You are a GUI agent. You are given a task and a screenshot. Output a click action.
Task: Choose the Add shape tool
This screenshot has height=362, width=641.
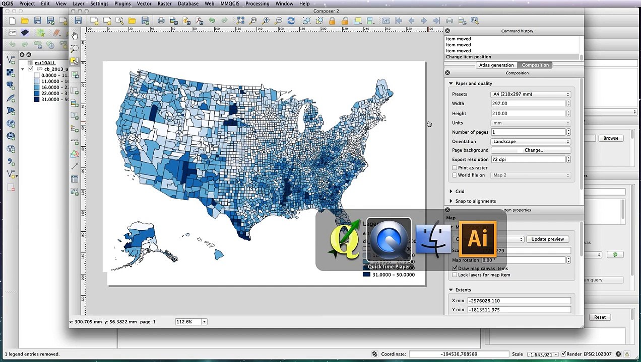point(75,154)
